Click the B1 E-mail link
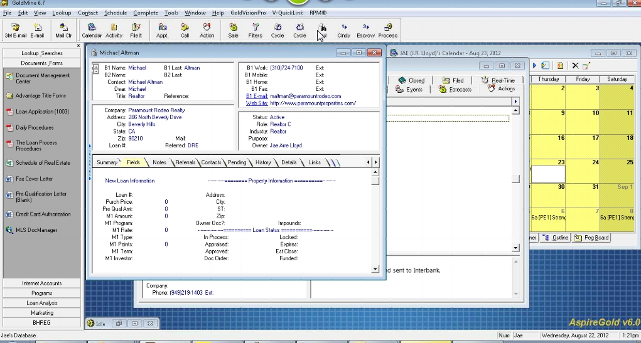This screenshot has height=343, width=641. (x=257, y=96)
